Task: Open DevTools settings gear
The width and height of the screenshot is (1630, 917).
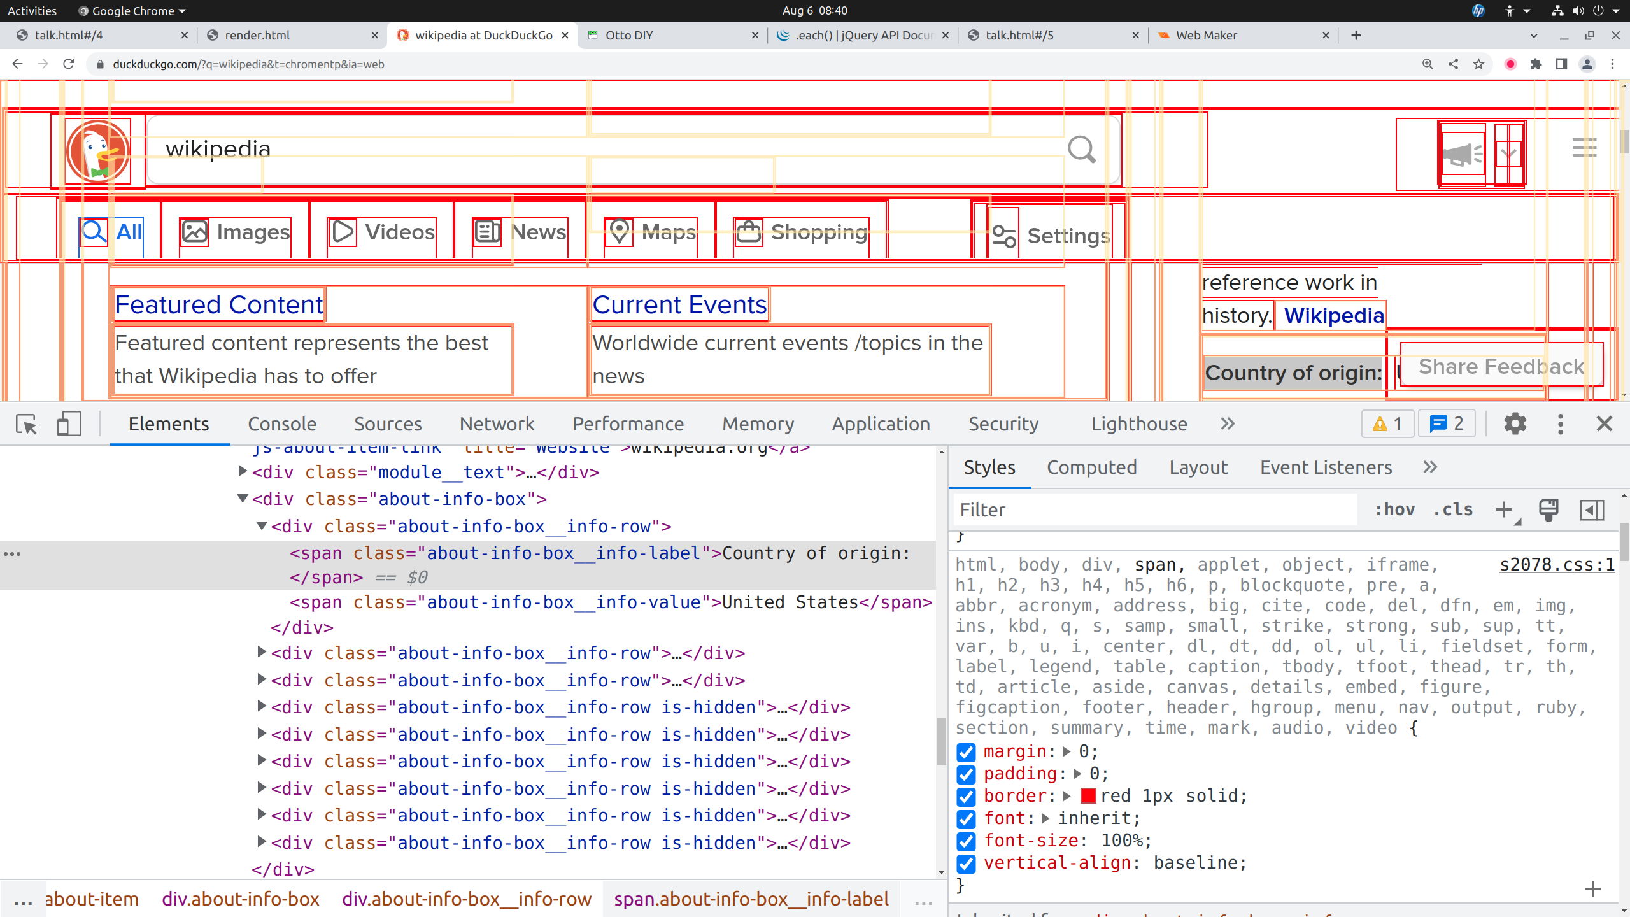Action: click(x=1515, y=424)
